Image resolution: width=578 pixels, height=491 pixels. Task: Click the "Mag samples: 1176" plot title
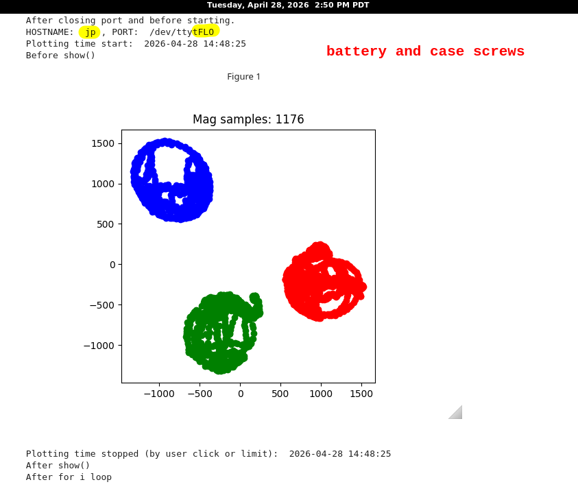(x=248, y=119)
